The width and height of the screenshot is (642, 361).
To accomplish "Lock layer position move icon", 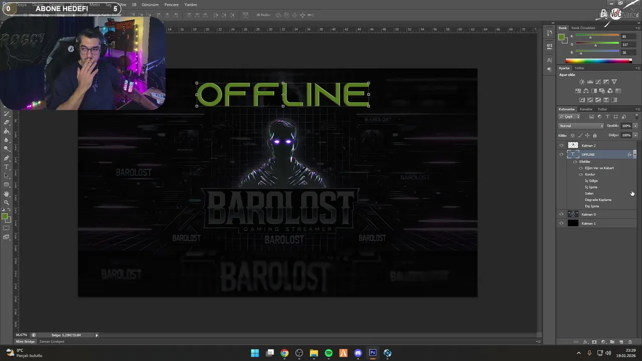I will [x=587, y=135].
